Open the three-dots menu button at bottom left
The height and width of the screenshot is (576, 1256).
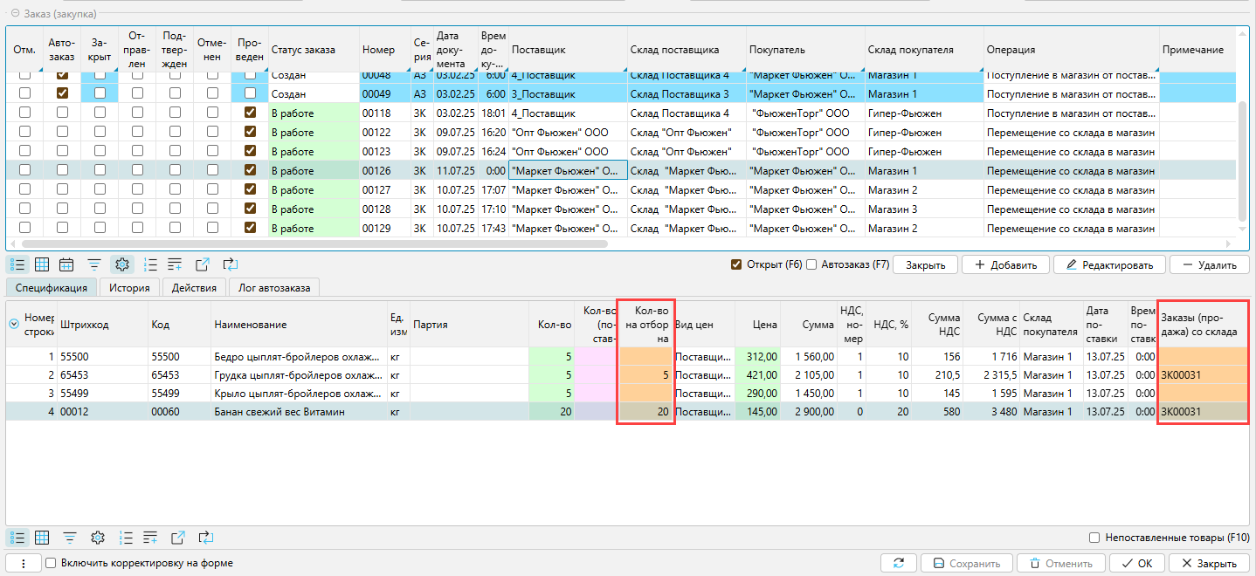[23, 563]
